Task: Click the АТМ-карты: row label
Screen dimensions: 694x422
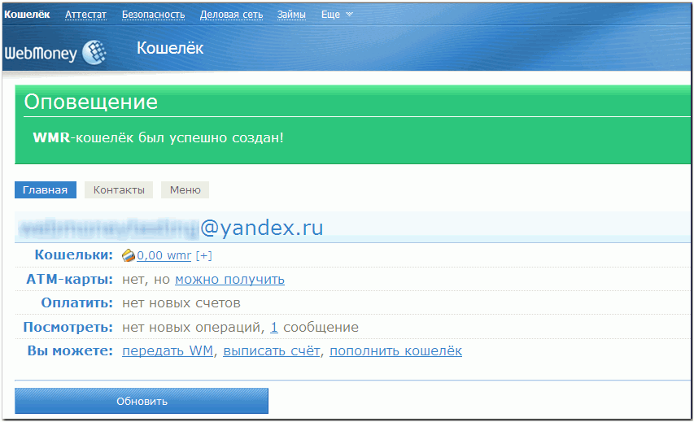Action: pyautogui.click(x=69, y=279)
